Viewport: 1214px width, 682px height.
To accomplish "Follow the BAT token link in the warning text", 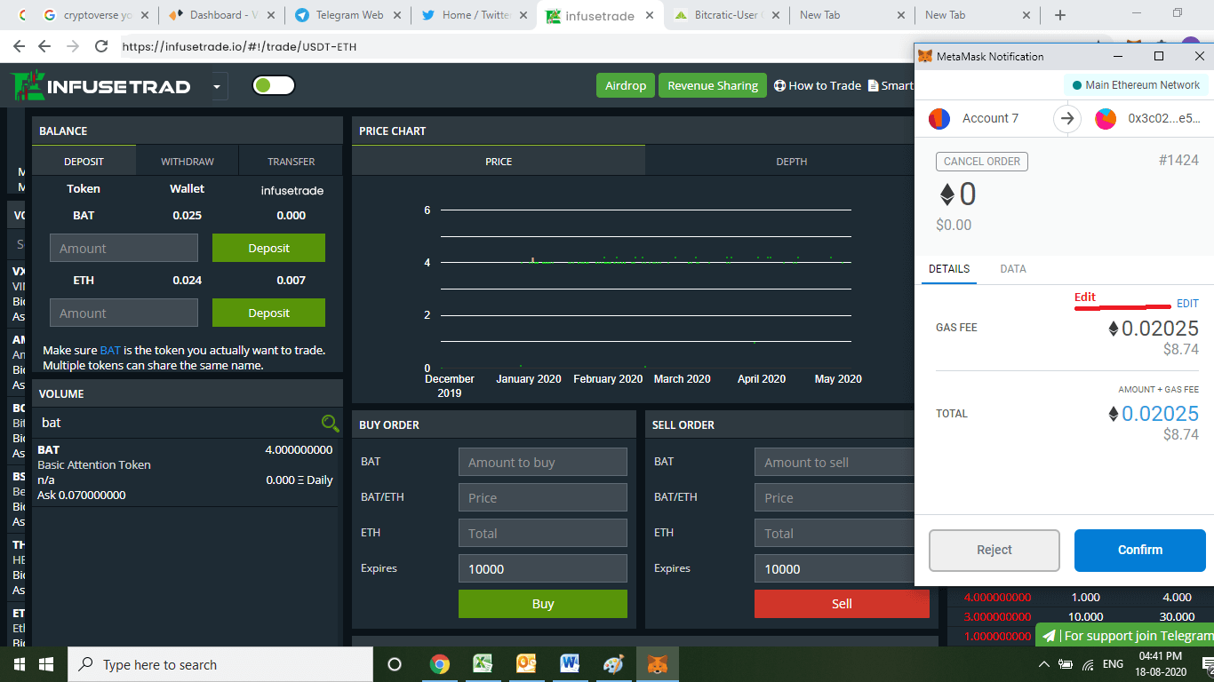I will 109,350.
